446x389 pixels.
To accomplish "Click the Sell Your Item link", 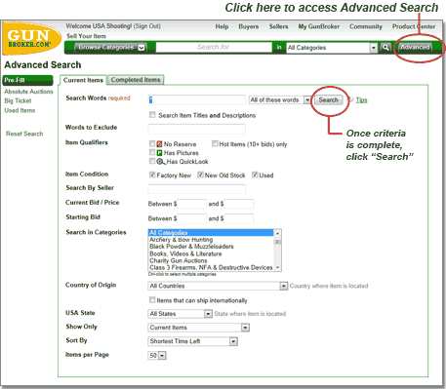I will point(86,36).
